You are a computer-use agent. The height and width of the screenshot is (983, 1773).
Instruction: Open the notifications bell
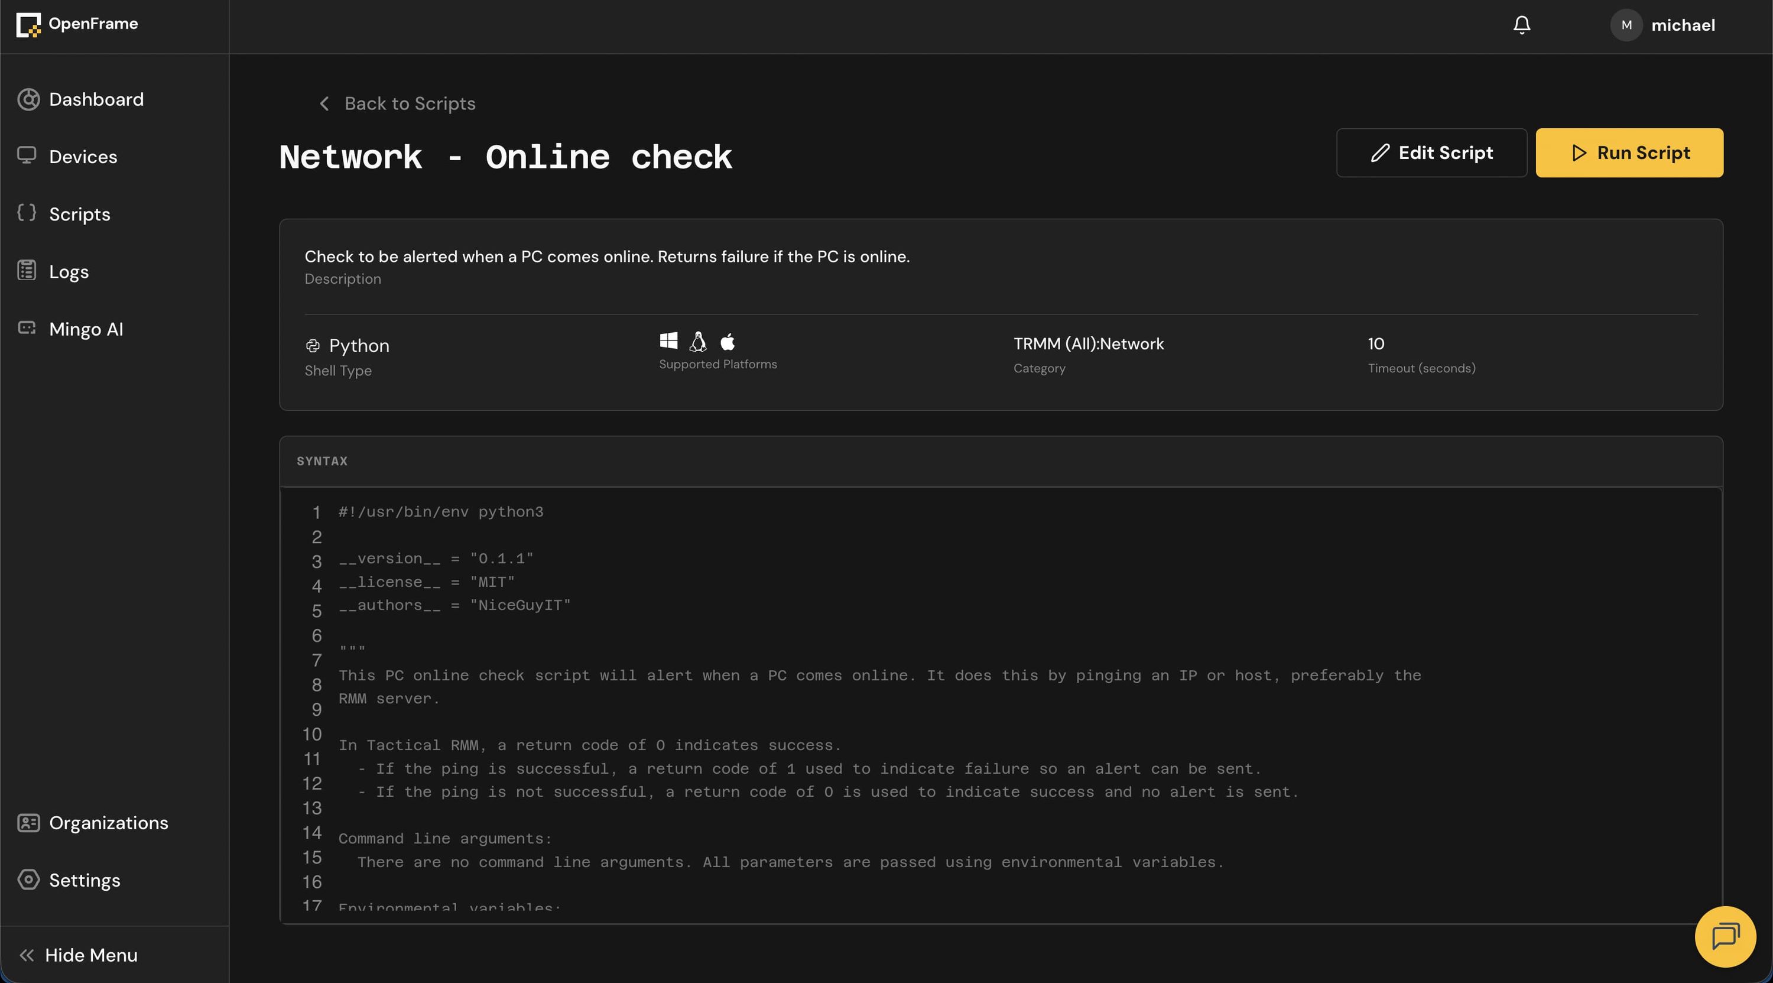[1522, 25]
